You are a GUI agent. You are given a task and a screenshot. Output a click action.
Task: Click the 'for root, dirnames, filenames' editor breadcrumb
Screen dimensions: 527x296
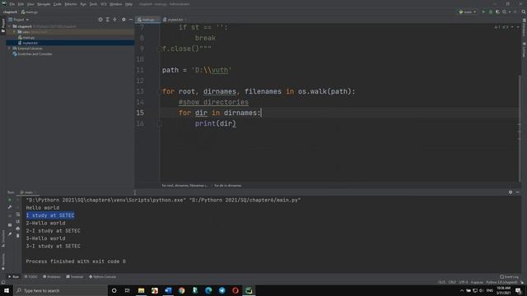(184, 186)
